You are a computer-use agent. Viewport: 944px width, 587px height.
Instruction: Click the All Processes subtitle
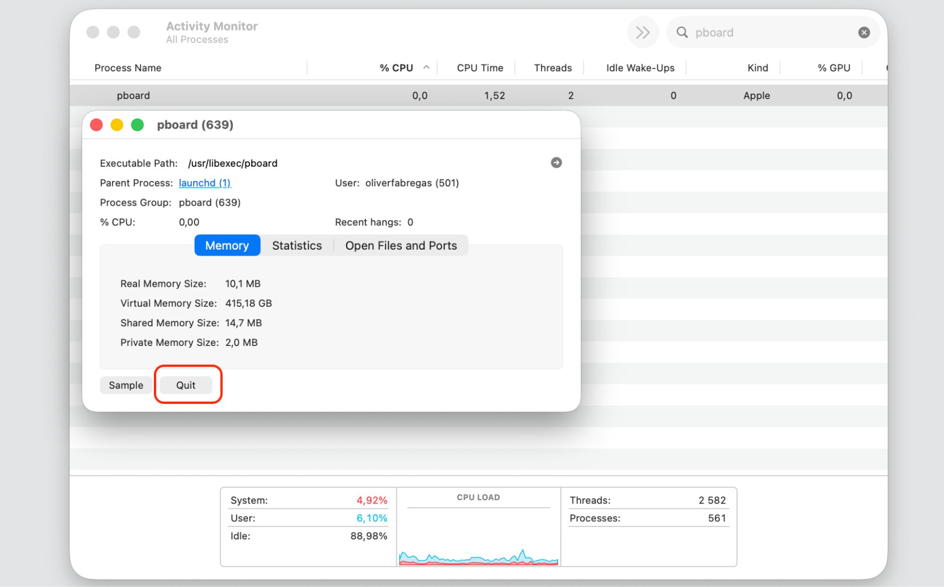pyautogui.click(x=197, y=40)
